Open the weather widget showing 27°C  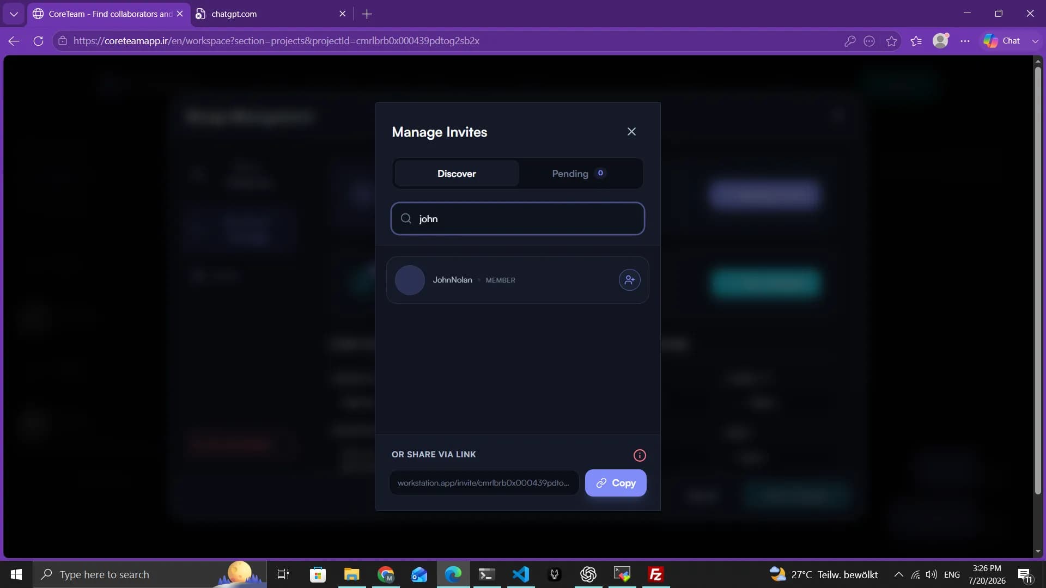click(x=824, y=574)
